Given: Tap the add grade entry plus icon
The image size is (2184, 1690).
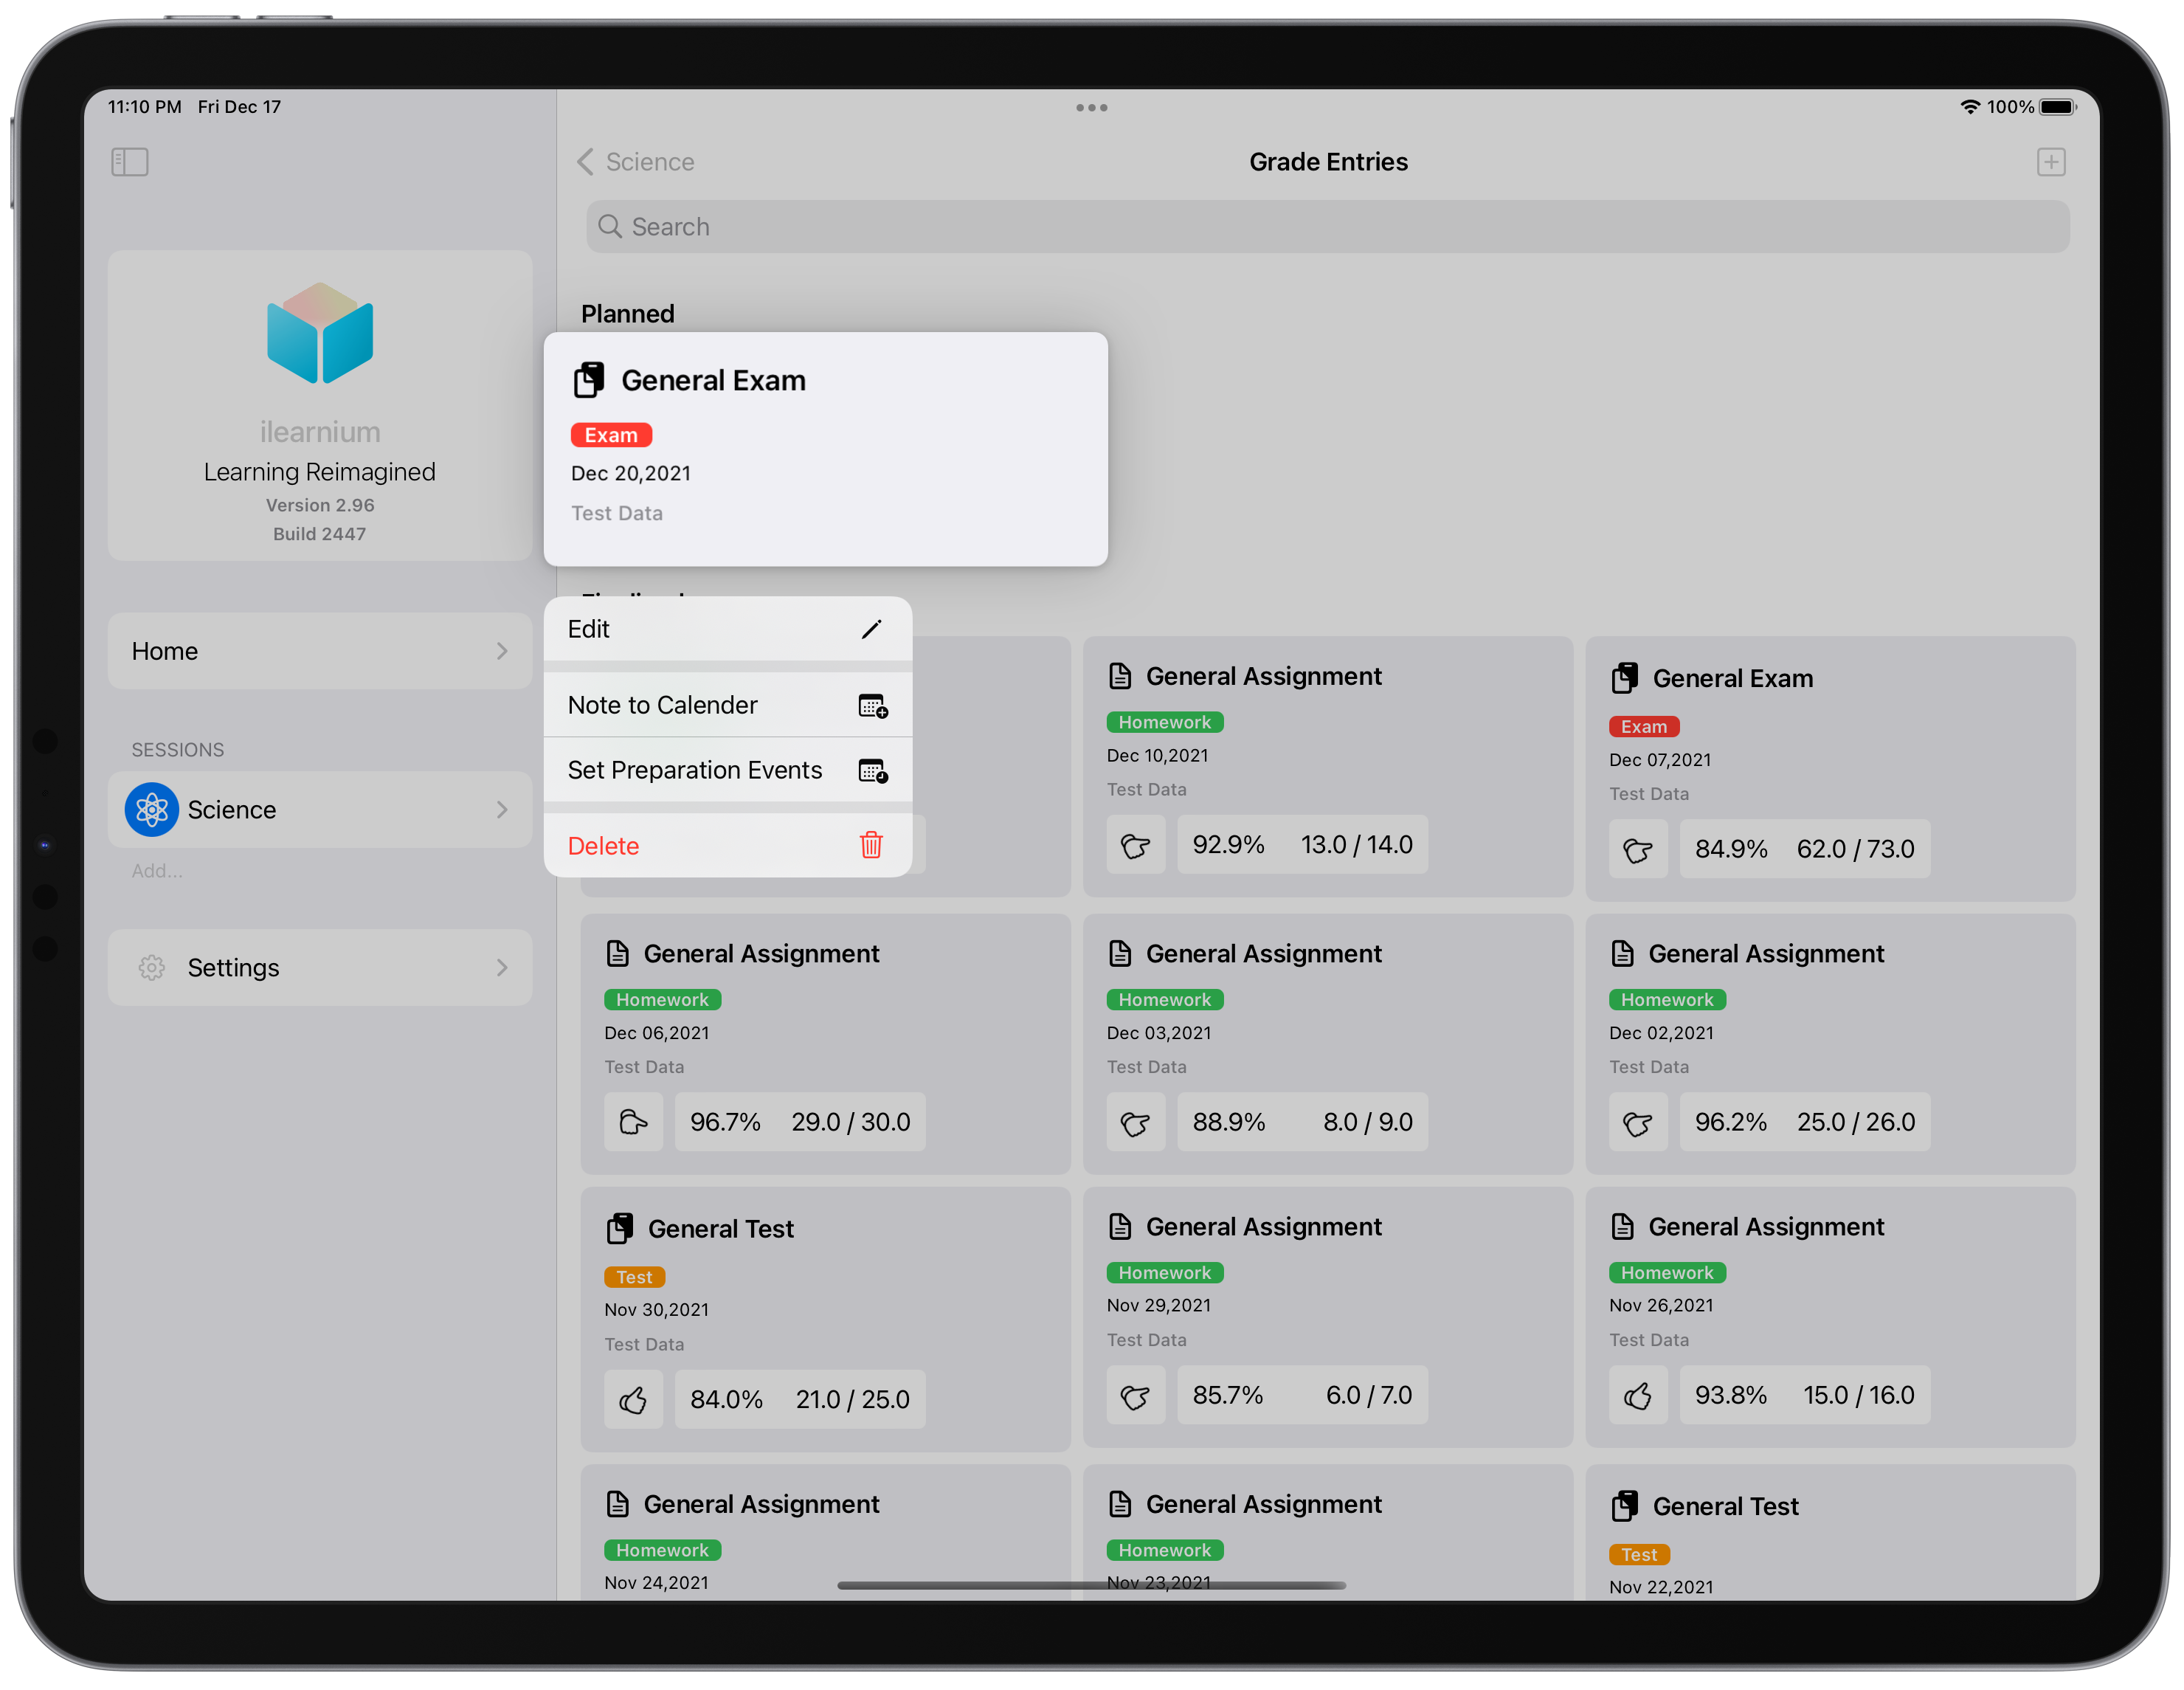Looking at the screenshot, I should (2050, 162).
